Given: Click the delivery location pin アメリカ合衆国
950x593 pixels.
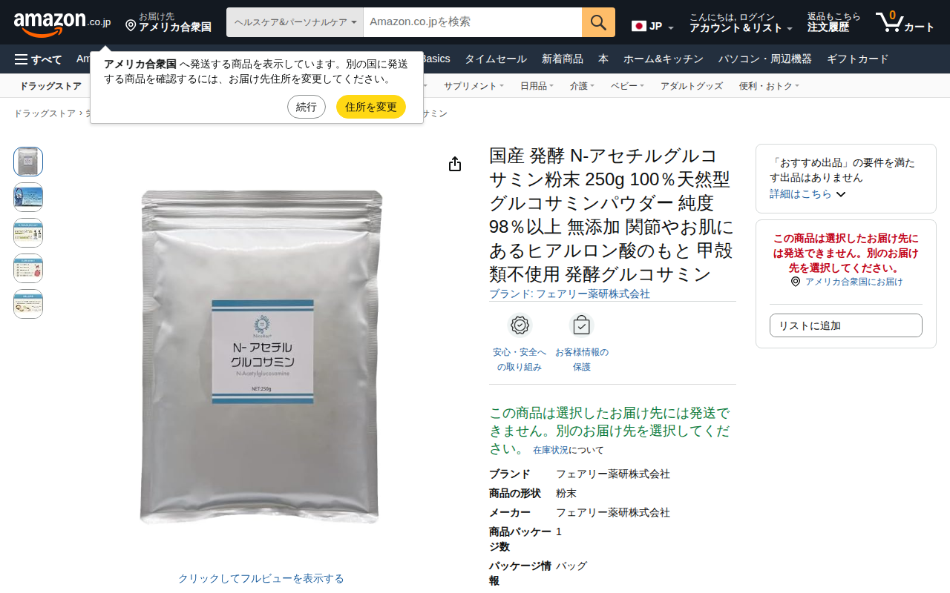Looking at the screenshot, I should coord(168,22).
